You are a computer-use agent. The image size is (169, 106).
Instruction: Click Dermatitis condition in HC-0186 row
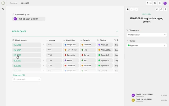click(70, 55)
